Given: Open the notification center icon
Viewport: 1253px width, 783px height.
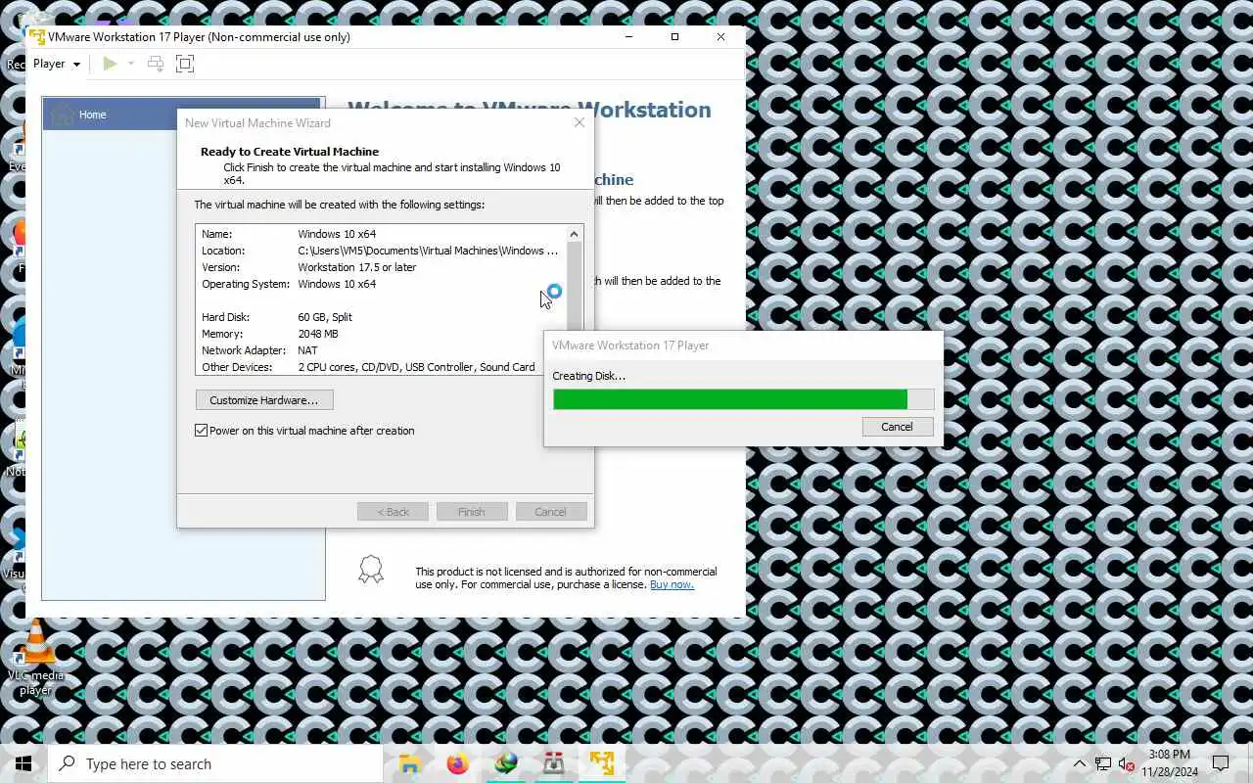Looking at the screenshot, I should (1221, 763).
